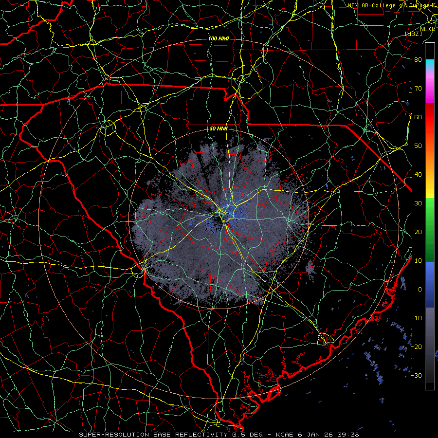Click the [dBZ] units label
The width and height of the screenshot is (438, 438).
click(x=413, y=34)
